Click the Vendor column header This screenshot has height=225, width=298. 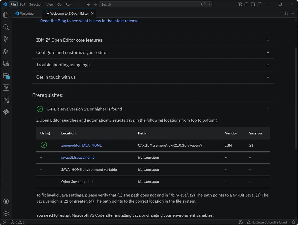coord(231,133)
